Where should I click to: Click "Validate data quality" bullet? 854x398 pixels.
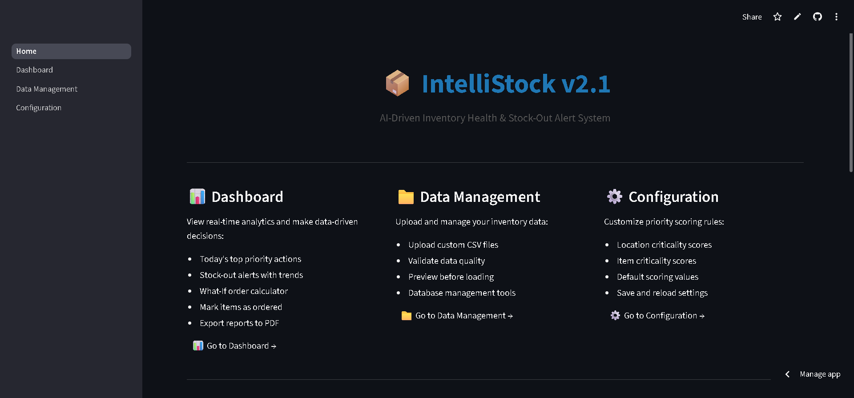(447, 261)
